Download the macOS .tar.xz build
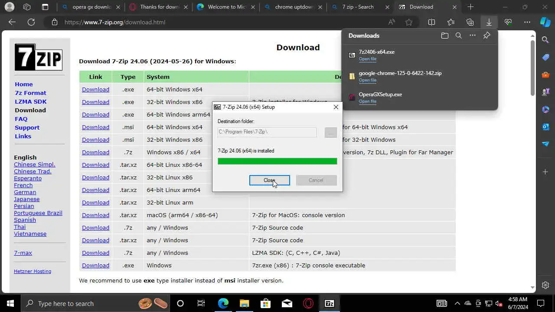 coord(95,215)
